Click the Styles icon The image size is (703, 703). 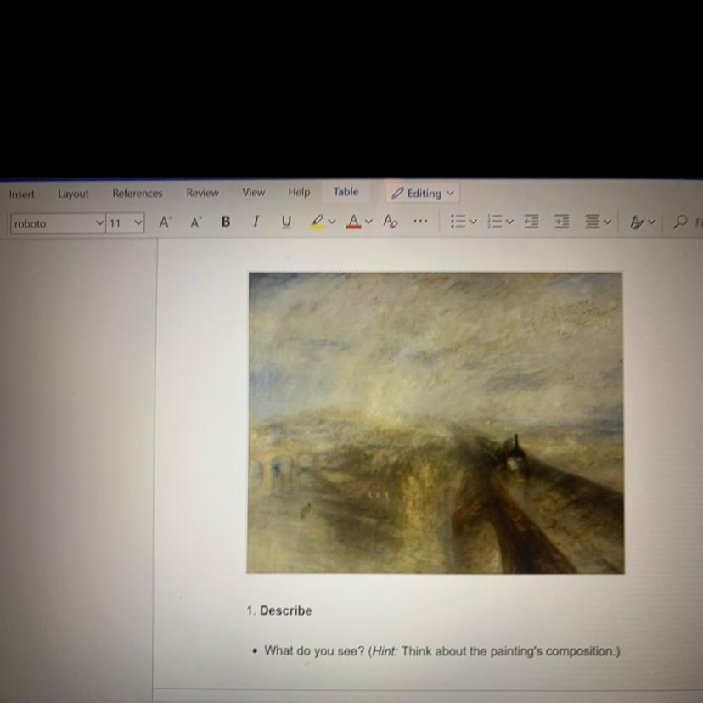click(x=637, y=222)
